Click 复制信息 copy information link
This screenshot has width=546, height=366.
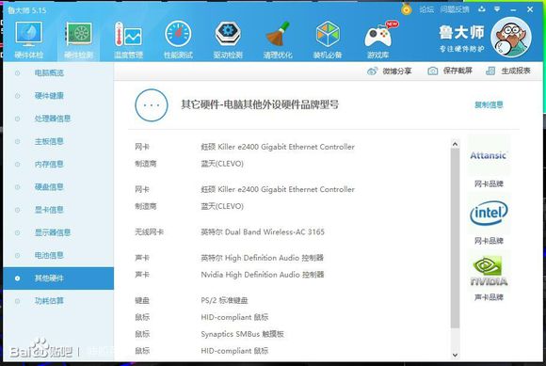pos(489,104)
